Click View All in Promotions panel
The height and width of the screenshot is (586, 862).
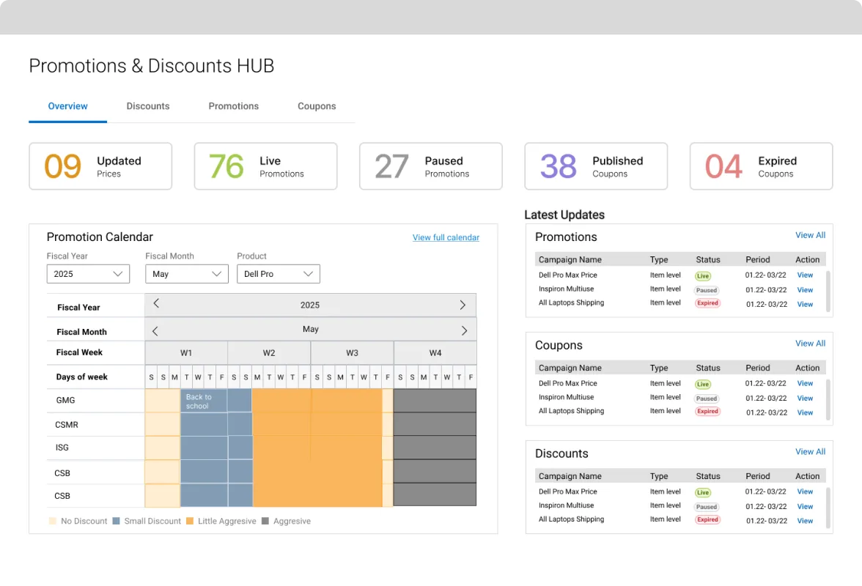point(811,235)
